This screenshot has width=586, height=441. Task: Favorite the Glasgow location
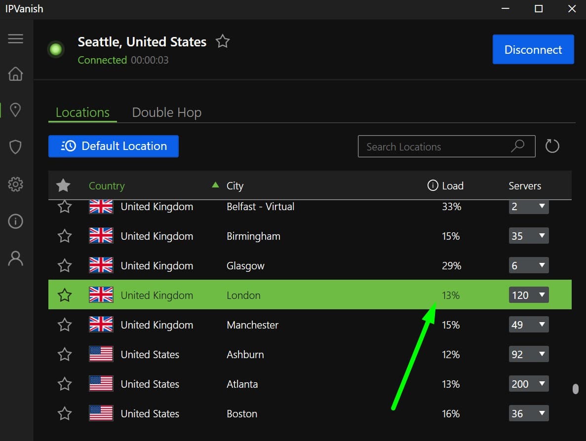point(65,265)
